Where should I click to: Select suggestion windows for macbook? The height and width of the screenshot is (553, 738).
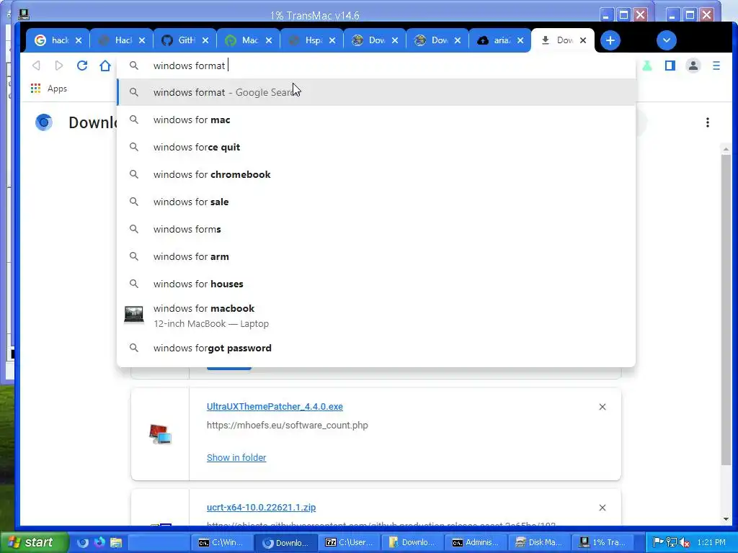tap(376, 315)
